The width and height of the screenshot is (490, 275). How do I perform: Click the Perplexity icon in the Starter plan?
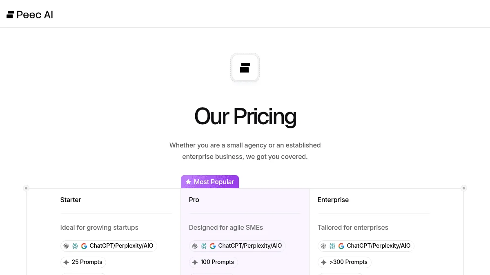[75, 246]
